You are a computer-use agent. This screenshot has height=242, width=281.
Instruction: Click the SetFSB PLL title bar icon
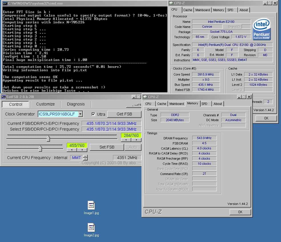(x=3, y=97)
